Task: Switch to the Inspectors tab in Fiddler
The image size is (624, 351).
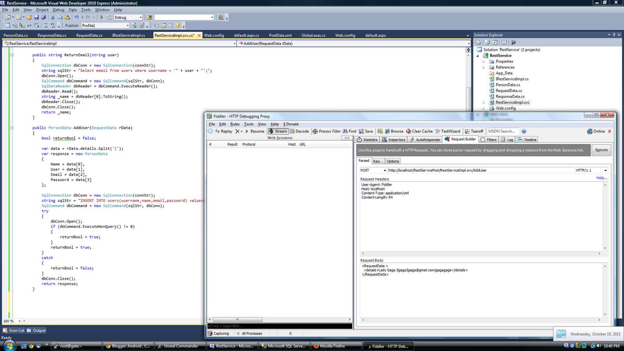Action: tap(394, 140)
